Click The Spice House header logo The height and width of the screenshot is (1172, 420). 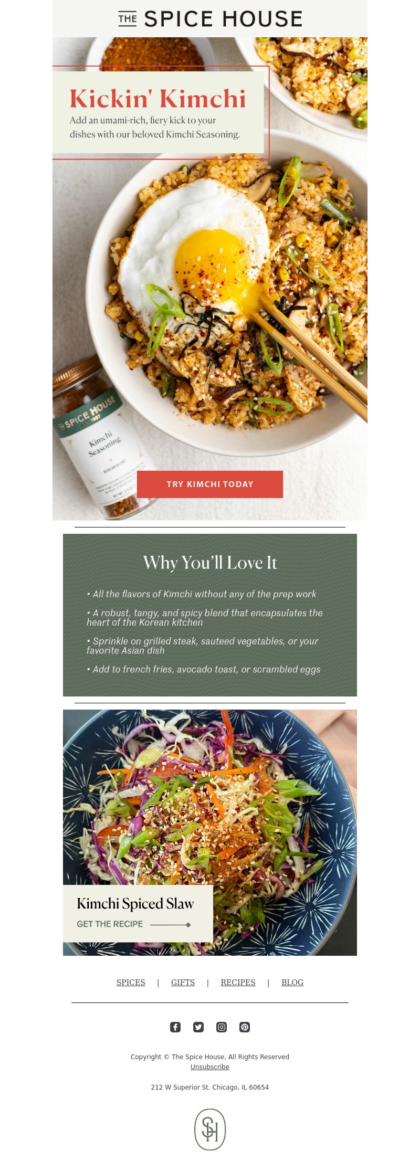coord(210,19)
